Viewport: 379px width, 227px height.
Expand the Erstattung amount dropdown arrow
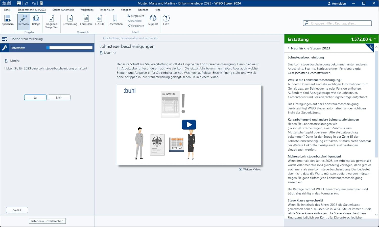click(x=375, y=39)
